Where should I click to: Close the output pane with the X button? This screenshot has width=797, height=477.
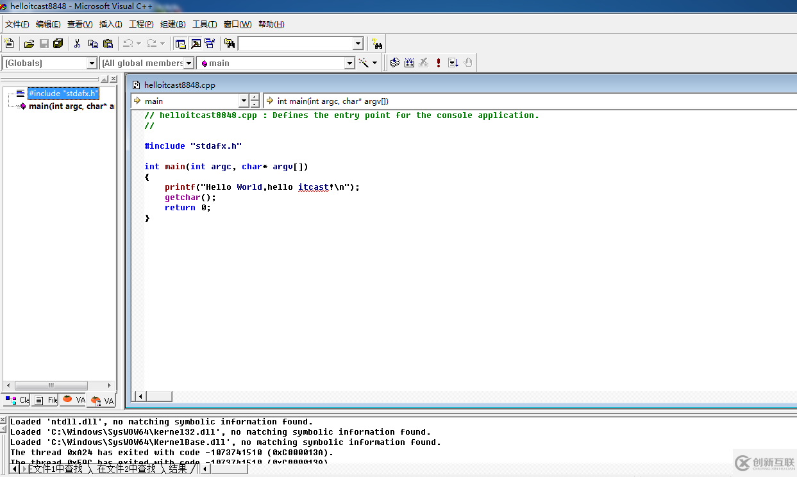(3, 420)
